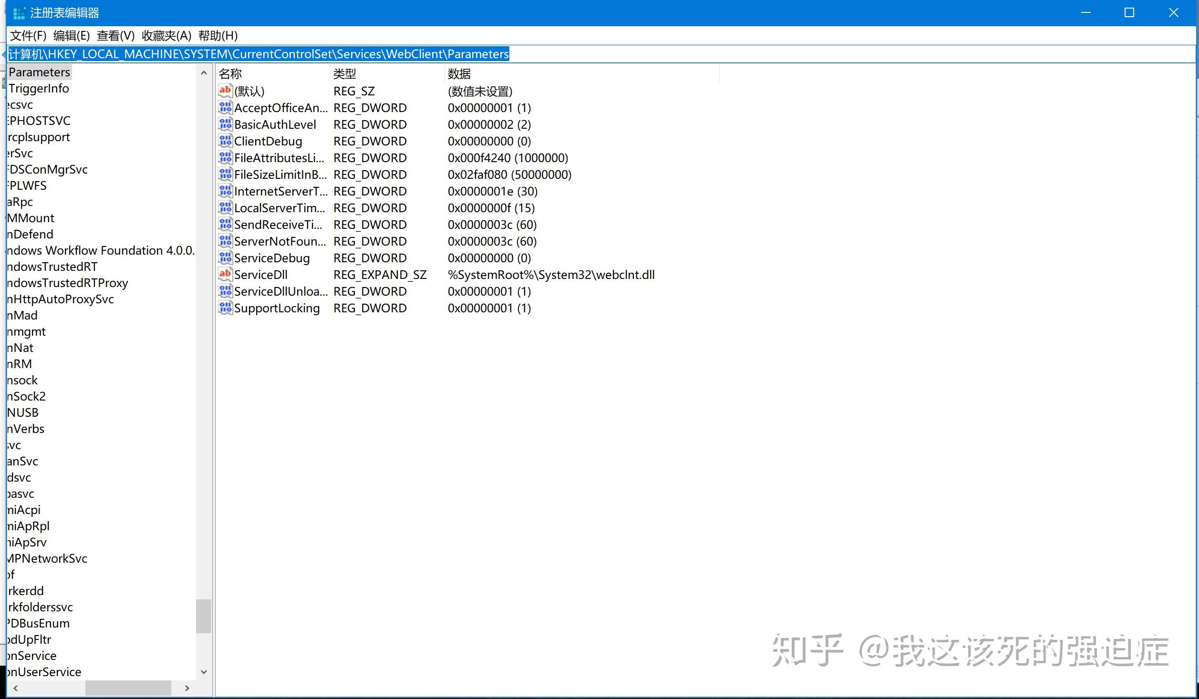Select the TriggerInfo key in the tree
The height and width of the screenshot is (699, 1199).
click(39, 88)
